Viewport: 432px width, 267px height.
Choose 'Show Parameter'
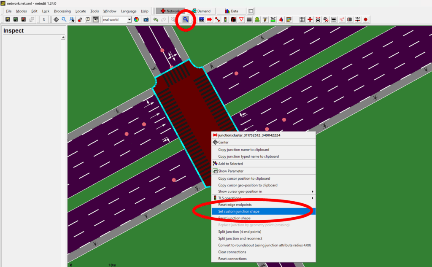coord(263,171)
